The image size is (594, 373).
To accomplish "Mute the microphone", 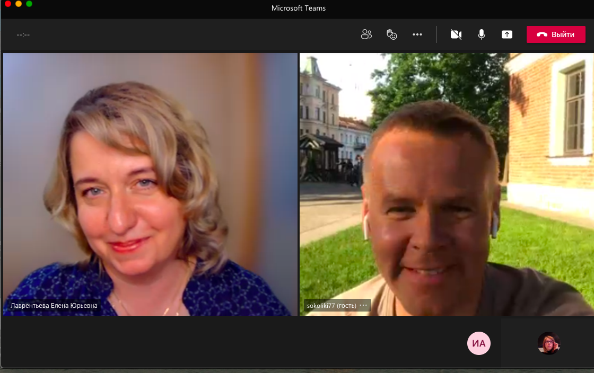I will [481, 34].
